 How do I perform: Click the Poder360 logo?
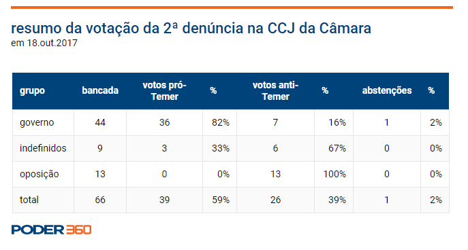pyautogui.click(x=51, y=230)
